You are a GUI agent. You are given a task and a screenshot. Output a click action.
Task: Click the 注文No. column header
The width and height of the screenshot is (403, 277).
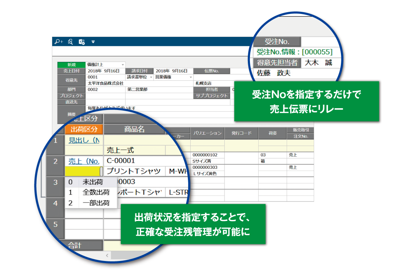[301, 136]
